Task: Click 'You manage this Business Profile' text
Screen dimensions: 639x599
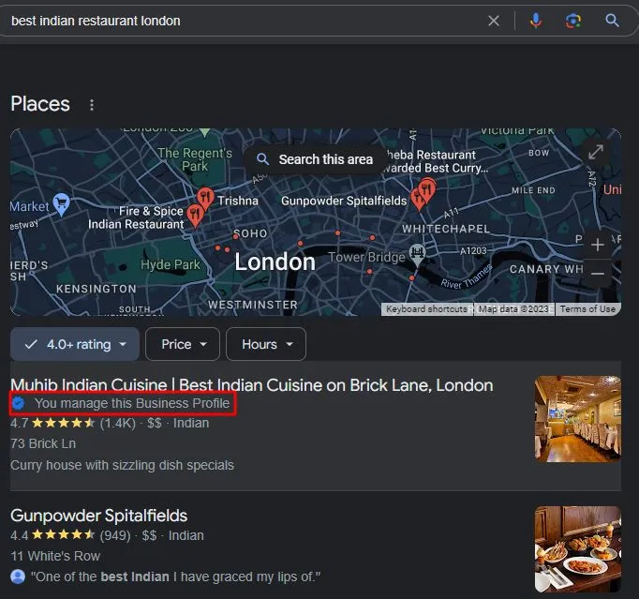Action: (132, 403)
